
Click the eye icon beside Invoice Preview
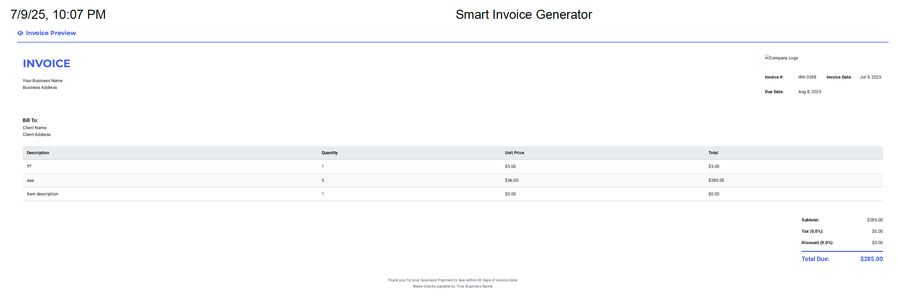click(x=20, y=33)
